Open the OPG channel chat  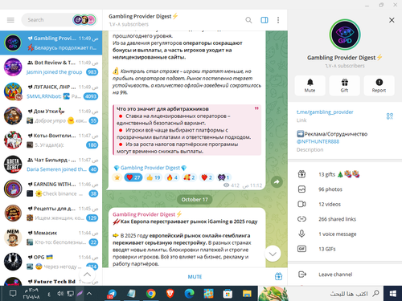click(x=51, y=262)
